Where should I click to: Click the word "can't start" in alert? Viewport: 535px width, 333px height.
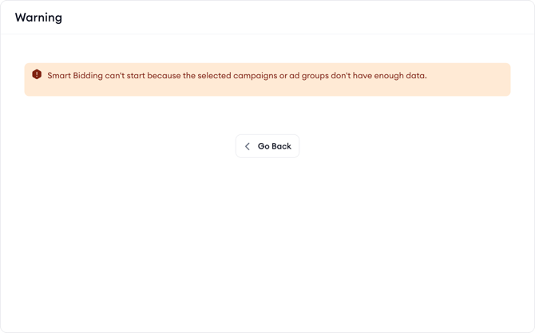[125, 76]
